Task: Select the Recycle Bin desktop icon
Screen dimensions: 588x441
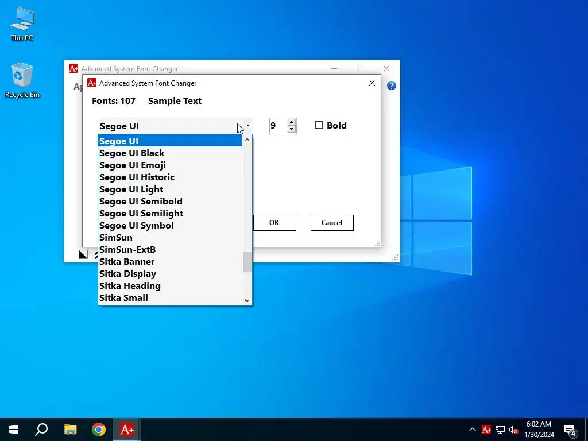Action: (x=22, y=80)
